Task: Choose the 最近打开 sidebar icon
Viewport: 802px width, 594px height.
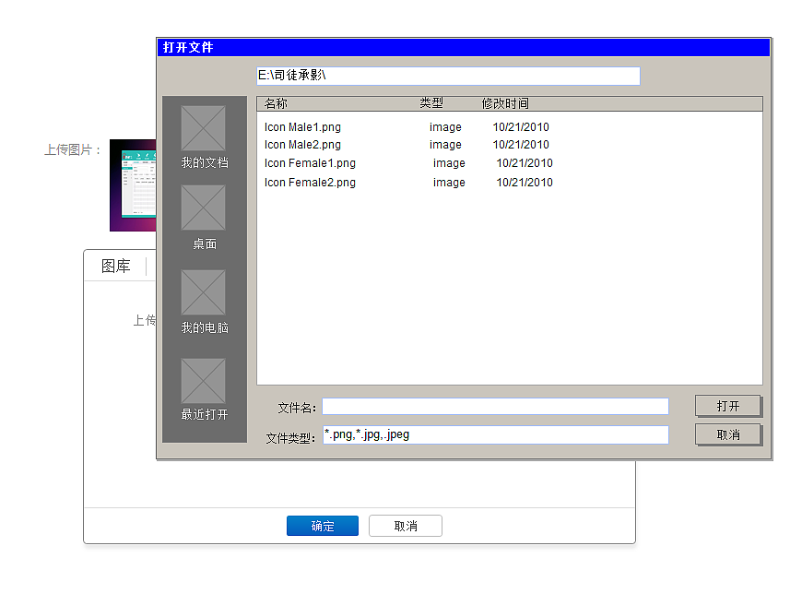Action: [203, 381]
